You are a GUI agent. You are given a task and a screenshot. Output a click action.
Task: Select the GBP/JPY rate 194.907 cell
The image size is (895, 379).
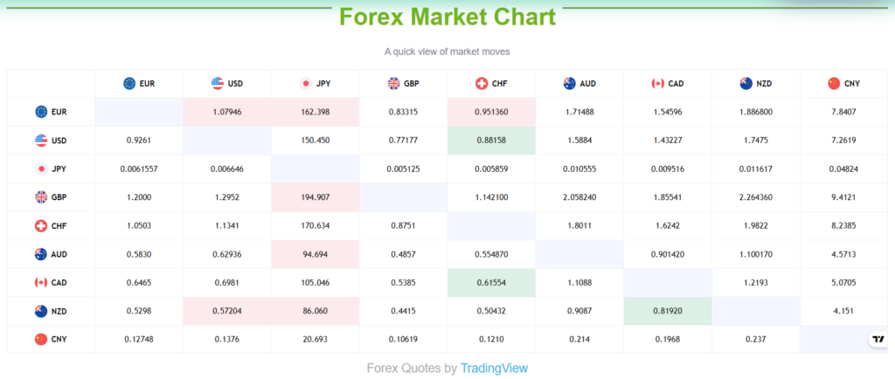click(x=315, y=197)
